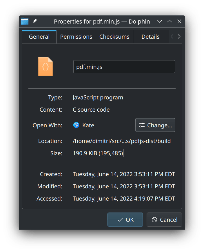Go to the Details tab
Screen dimensions: 204x252
pyautogui.click(x=150, y=37)
